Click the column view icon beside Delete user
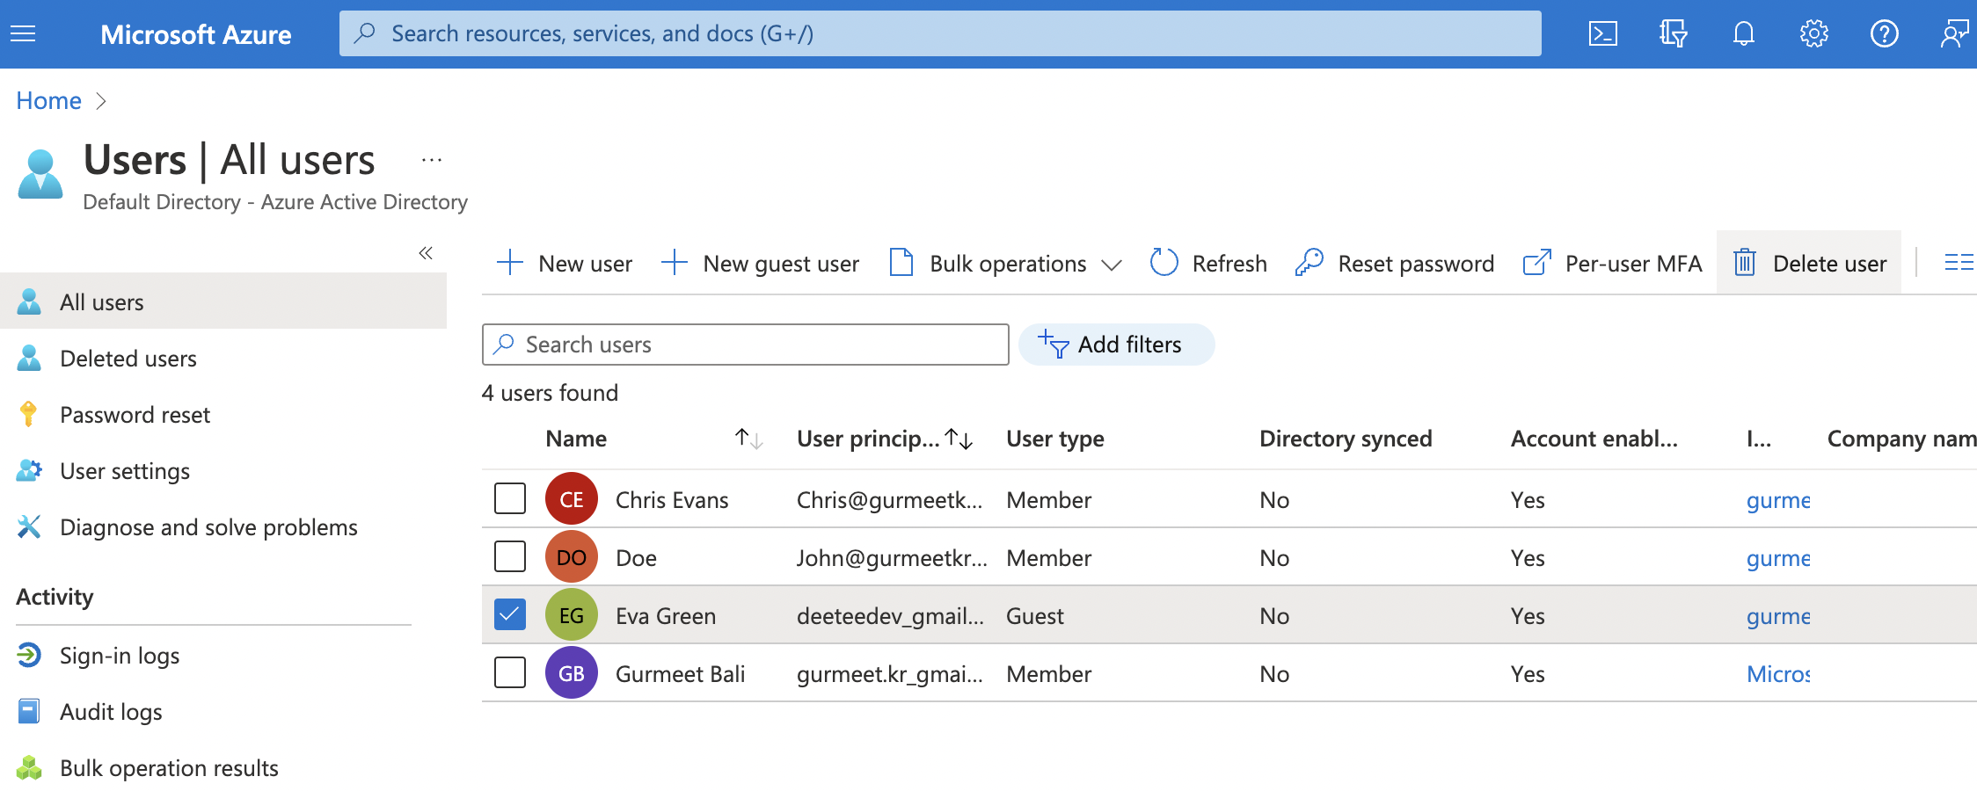Viewport: 1977px width, 791px height. click(1958, 263)
